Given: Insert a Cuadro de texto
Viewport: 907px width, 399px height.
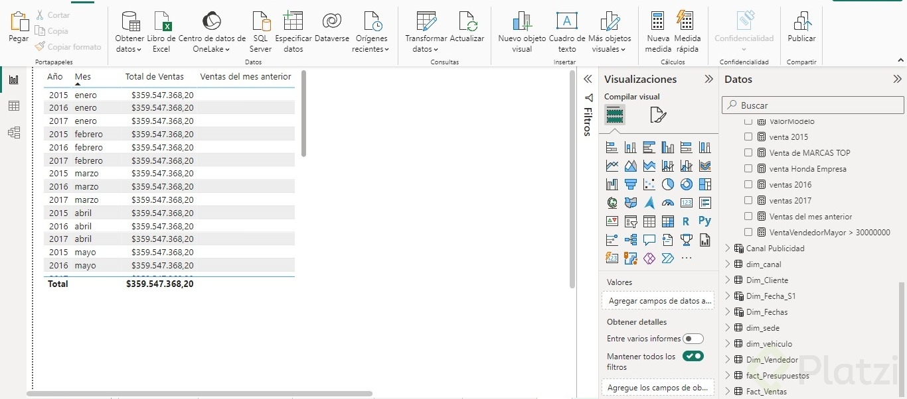Looking at the screenshot, I should [x=567, y=31].
